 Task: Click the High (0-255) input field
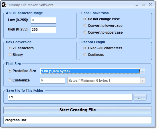[43, 30]
